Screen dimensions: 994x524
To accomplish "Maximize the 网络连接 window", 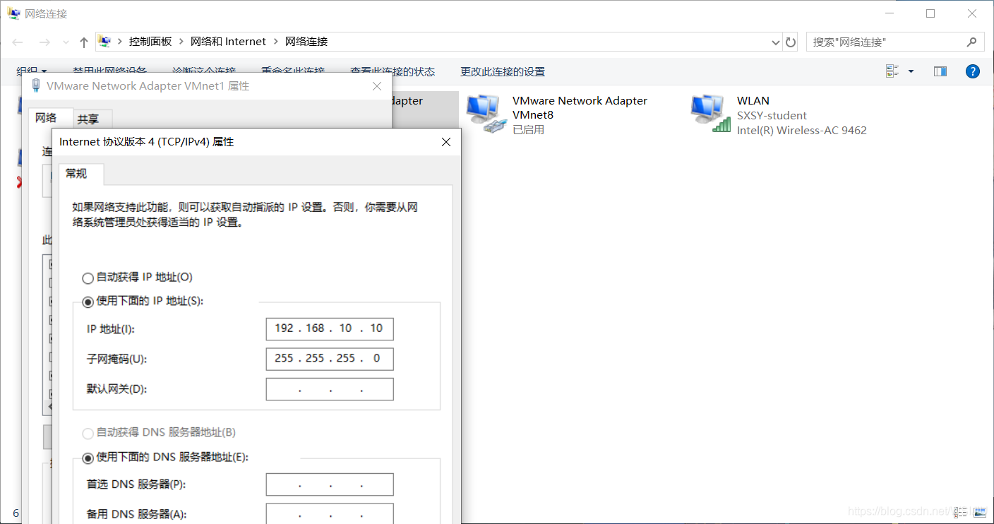I will point(930,13).
